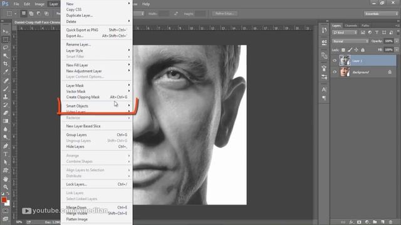Open the Edit menu
The width and height of the screenshot is (401, 225).
pyautogui.click(x=27, y=4)
